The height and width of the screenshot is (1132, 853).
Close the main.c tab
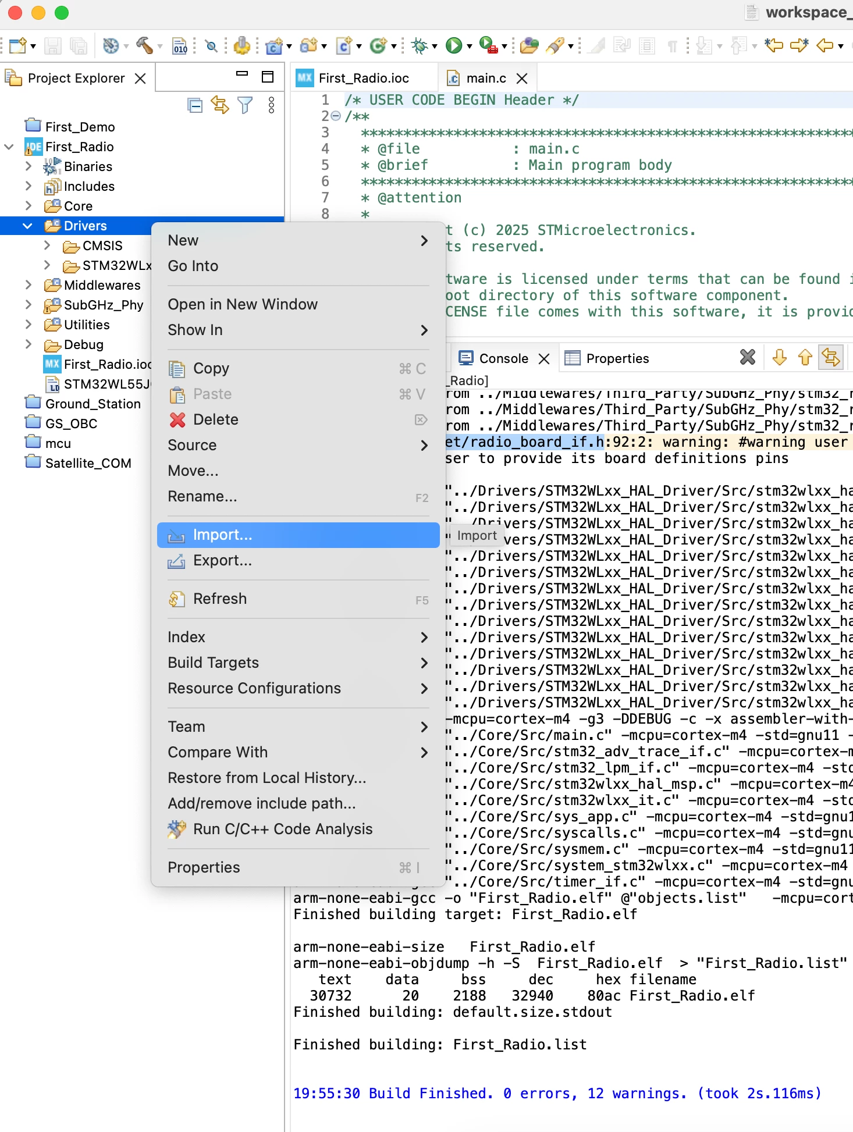[523, 78]
